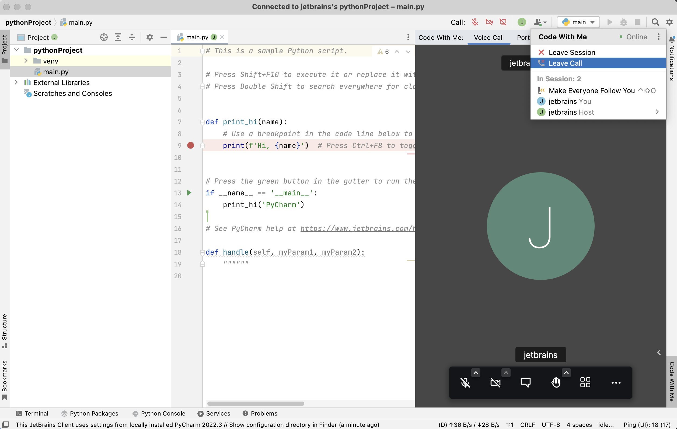Select Opened File with the crosshair icon
Image resolution: width=677 pixels, height=429 pixels.
click(x=104, y=37)
